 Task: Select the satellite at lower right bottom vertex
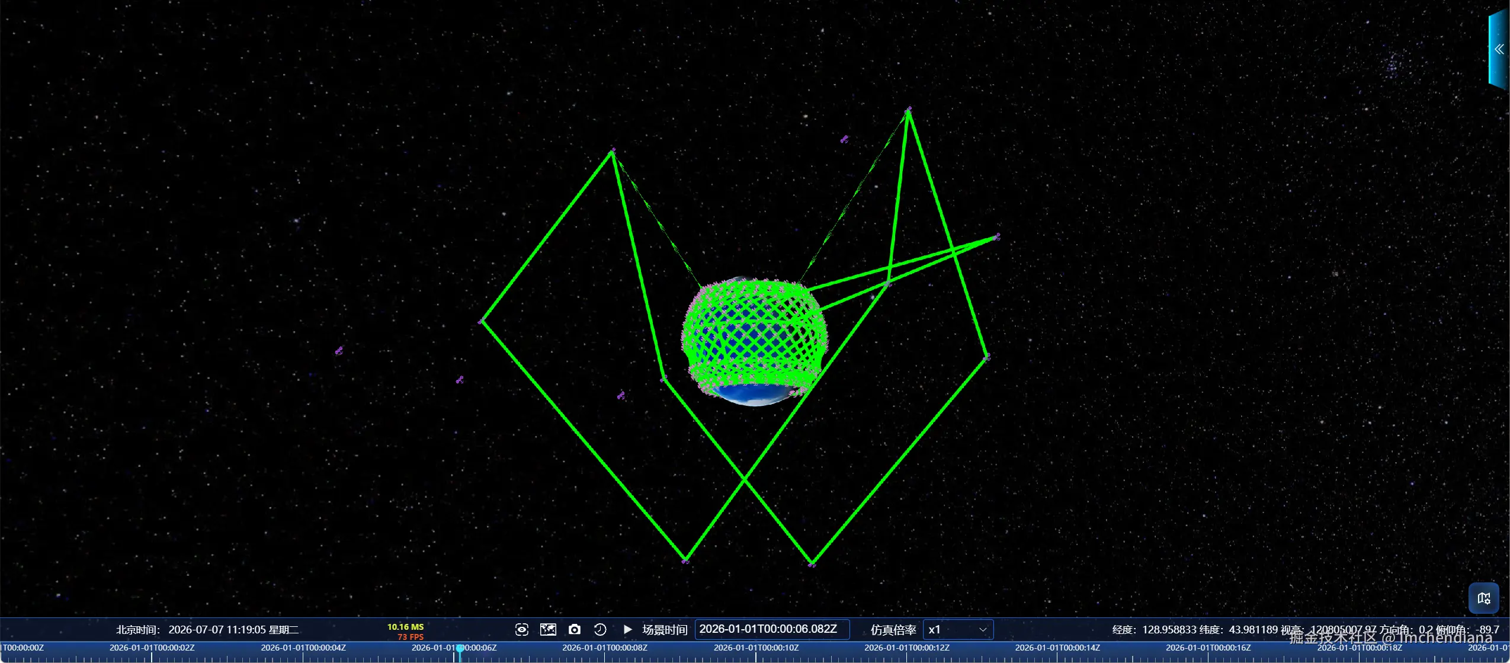point(812,564)
